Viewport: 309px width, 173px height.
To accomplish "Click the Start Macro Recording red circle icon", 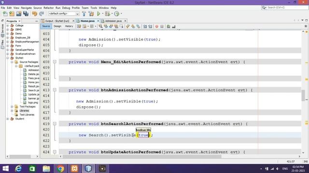I will pos(156,26).
